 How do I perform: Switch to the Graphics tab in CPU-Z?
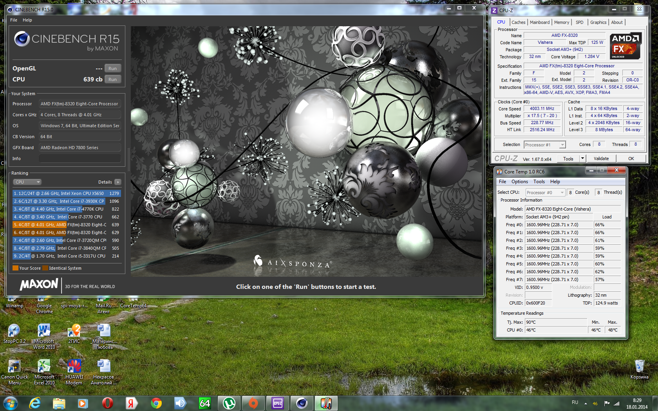[598, 22]
